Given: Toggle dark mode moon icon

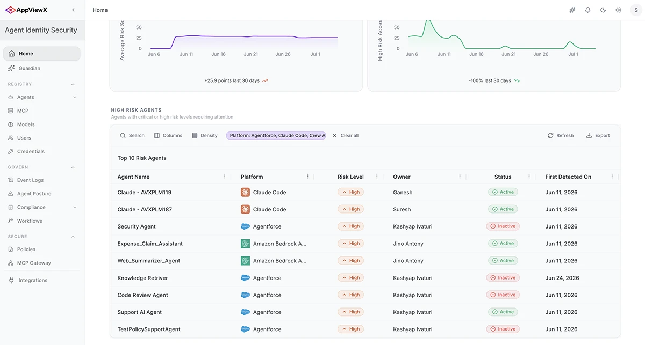Looking at the screenshot, I should [x=603, y=10].
